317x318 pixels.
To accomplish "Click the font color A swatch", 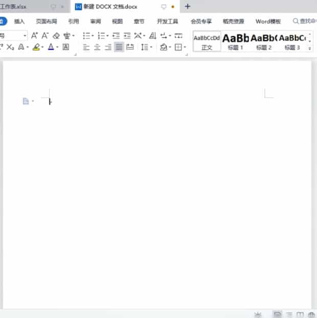I will tap(51, 47).
